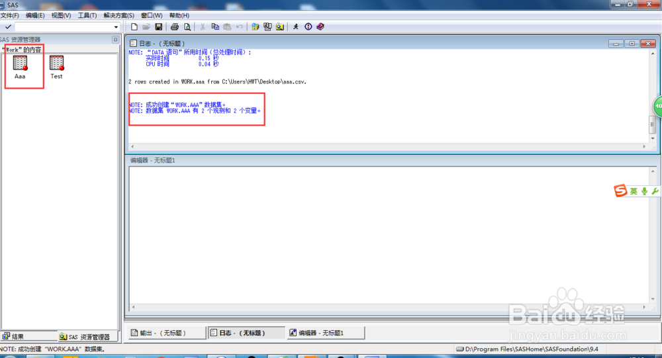Open the 工具(T) menu

coord(87,15)
